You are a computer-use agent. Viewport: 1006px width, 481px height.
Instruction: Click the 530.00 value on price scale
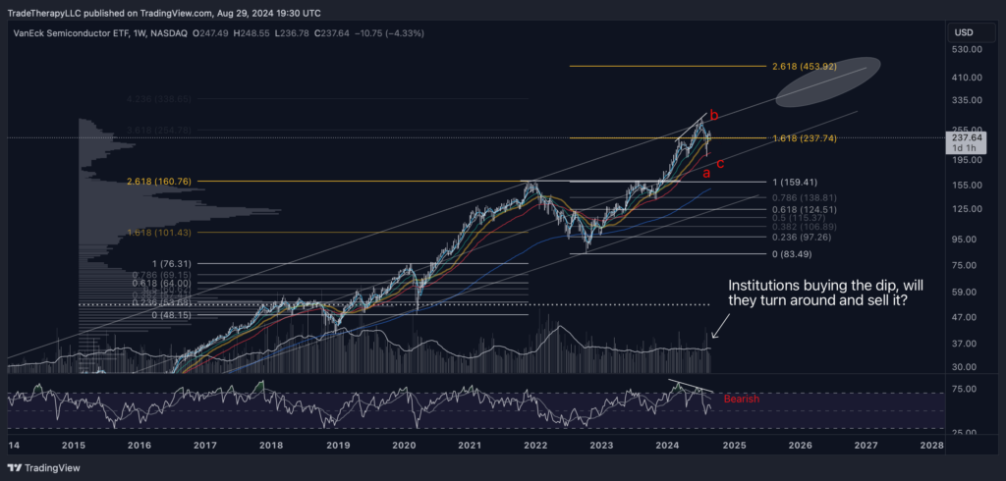[x=963, y=49]
